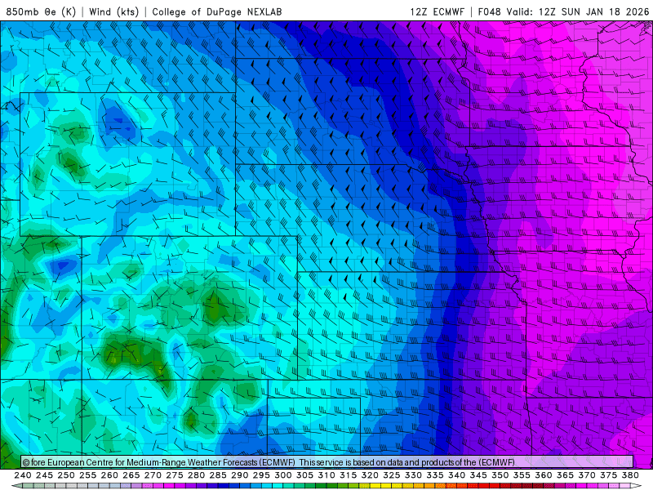This screenshot has height=490, width=653.
Task: Click the 320 legend value
Action: click(370, 475)
